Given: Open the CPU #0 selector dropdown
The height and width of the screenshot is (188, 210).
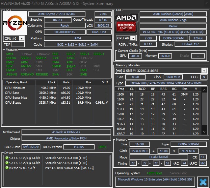Looking at the screenshot, I should pos(21,39).
